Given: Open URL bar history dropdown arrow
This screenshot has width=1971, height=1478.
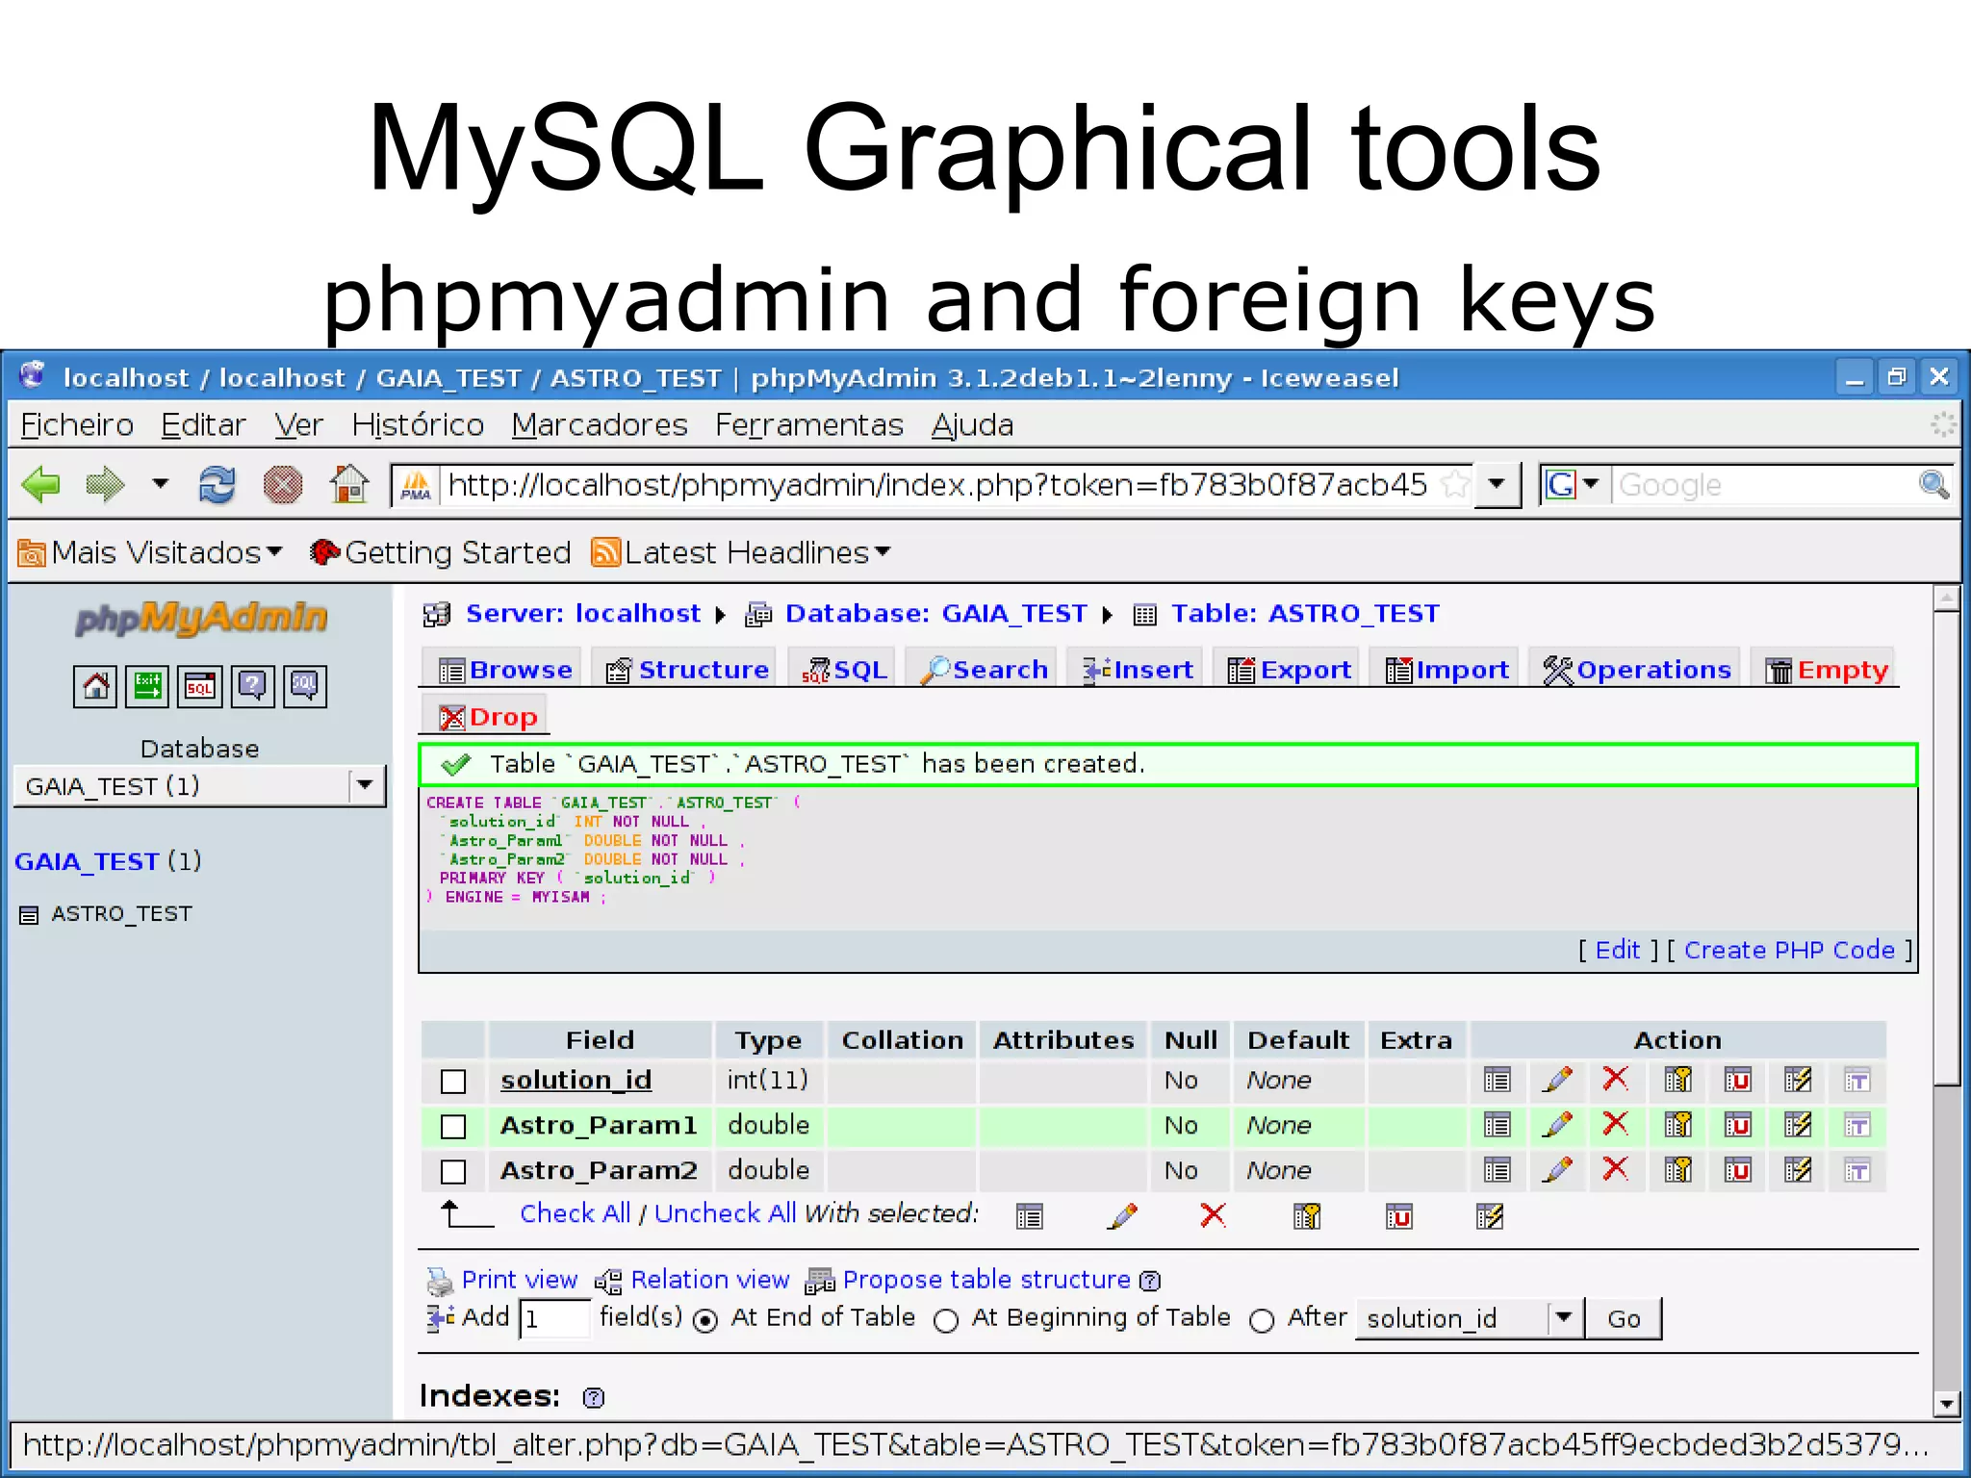Looking at the screenshot, I should (1497, 484).
